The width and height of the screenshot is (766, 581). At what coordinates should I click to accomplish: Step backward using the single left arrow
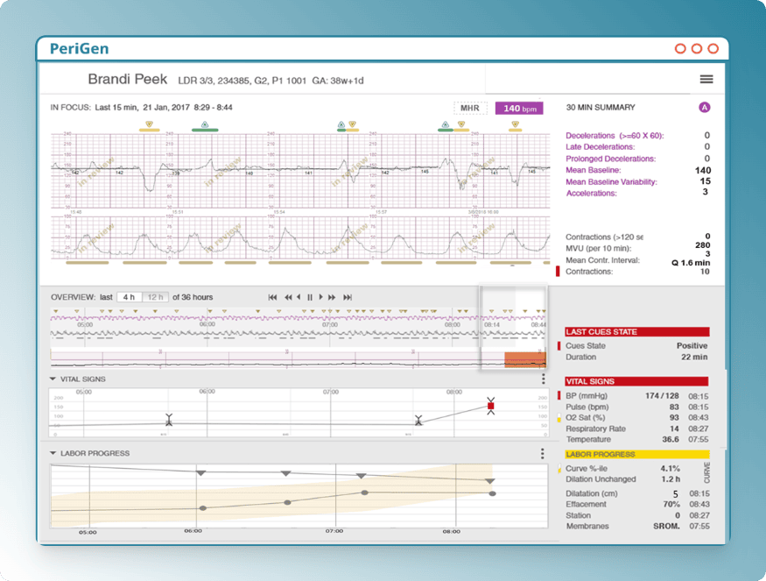[299, 297]
